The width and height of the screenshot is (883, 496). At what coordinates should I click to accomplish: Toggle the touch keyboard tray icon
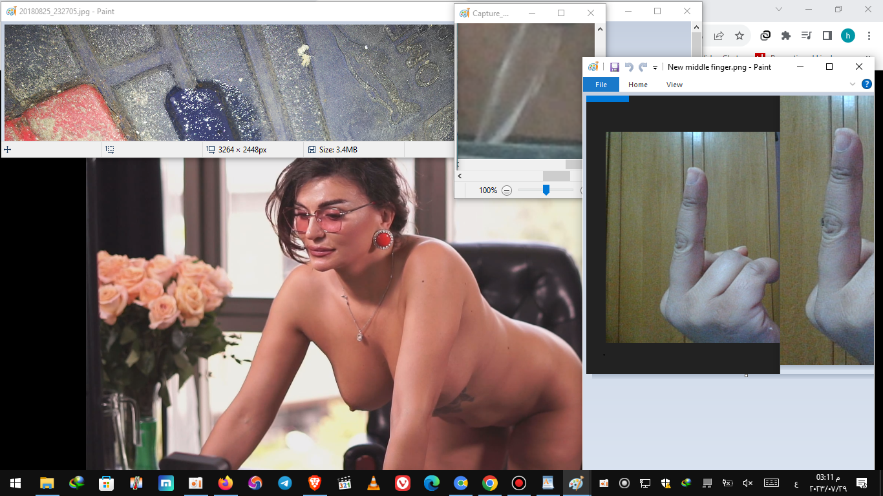click(x=771, y=483)
